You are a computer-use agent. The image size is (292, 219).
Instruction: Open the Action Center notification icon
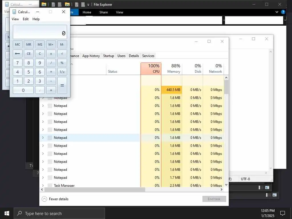click(x=283, y=213)
